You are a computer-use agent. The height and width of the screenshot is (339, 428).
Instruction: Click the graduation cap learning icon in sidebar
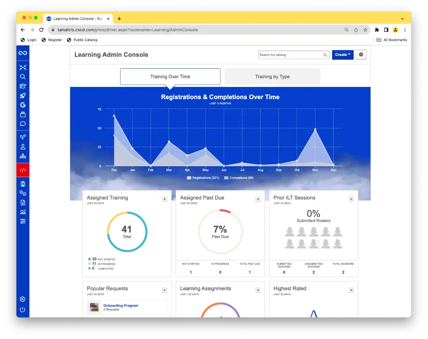[23, 86]
